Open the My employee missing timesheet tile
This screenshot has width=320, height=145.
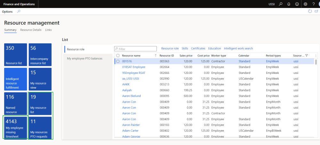coord(15,128)
